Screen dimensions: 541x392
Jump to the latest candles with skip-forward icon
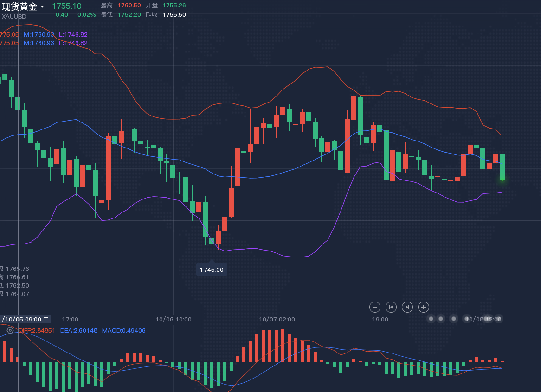407,307
